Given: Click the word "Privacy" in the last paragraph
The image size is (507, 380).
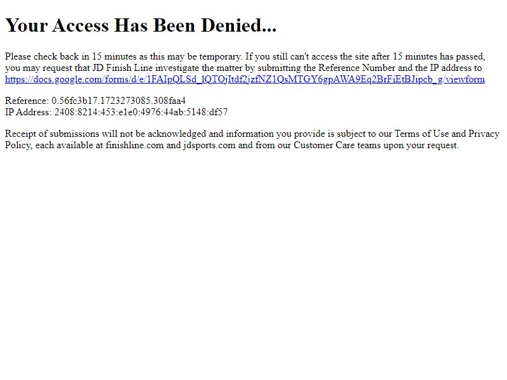Looking at the screenshot, I should (x=484, y=134).
